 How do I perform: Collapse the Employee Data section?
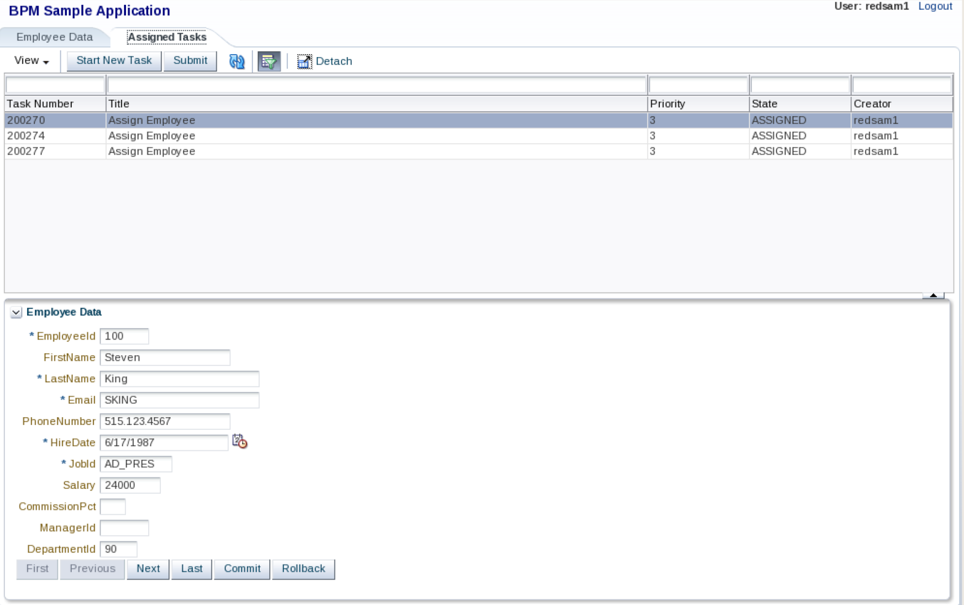(16, 312)
